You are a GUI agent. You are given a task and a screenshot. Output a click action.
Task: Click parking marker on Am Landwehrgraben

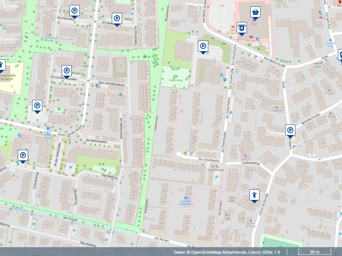tap(67, 71)
